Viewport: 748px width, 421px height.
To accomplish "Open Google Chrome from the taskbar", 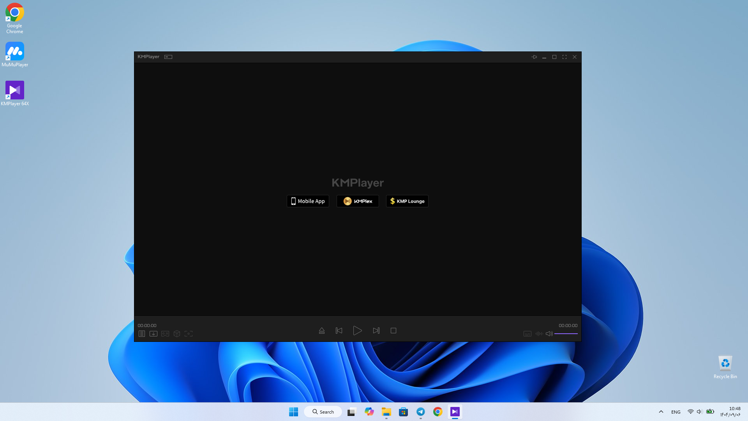I will 438,412.
